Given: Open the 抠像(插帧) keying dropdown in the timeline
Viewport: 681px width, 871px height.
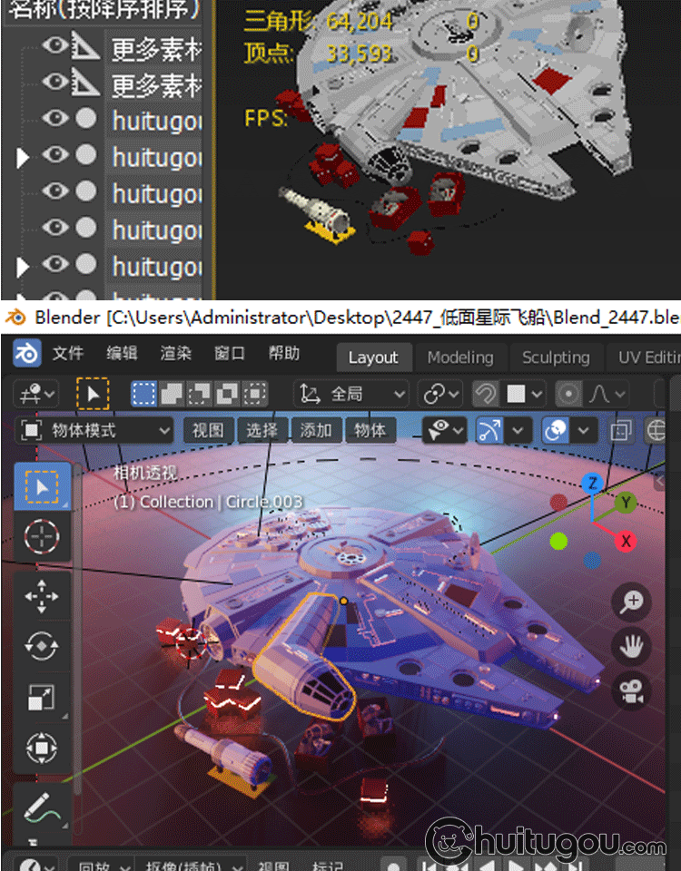Looking at the screenshot, I should tap(191, 865).
